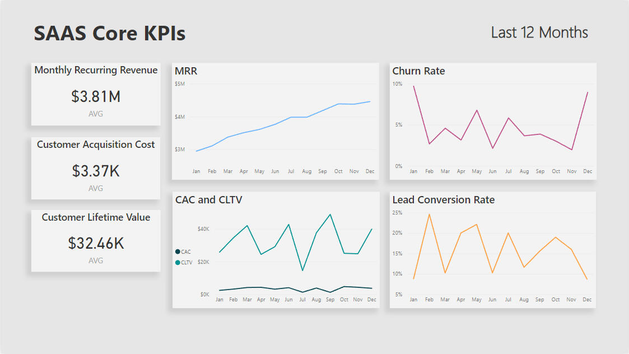Select the Customer Acquisition Cost value $3.37K

(96, 171)
